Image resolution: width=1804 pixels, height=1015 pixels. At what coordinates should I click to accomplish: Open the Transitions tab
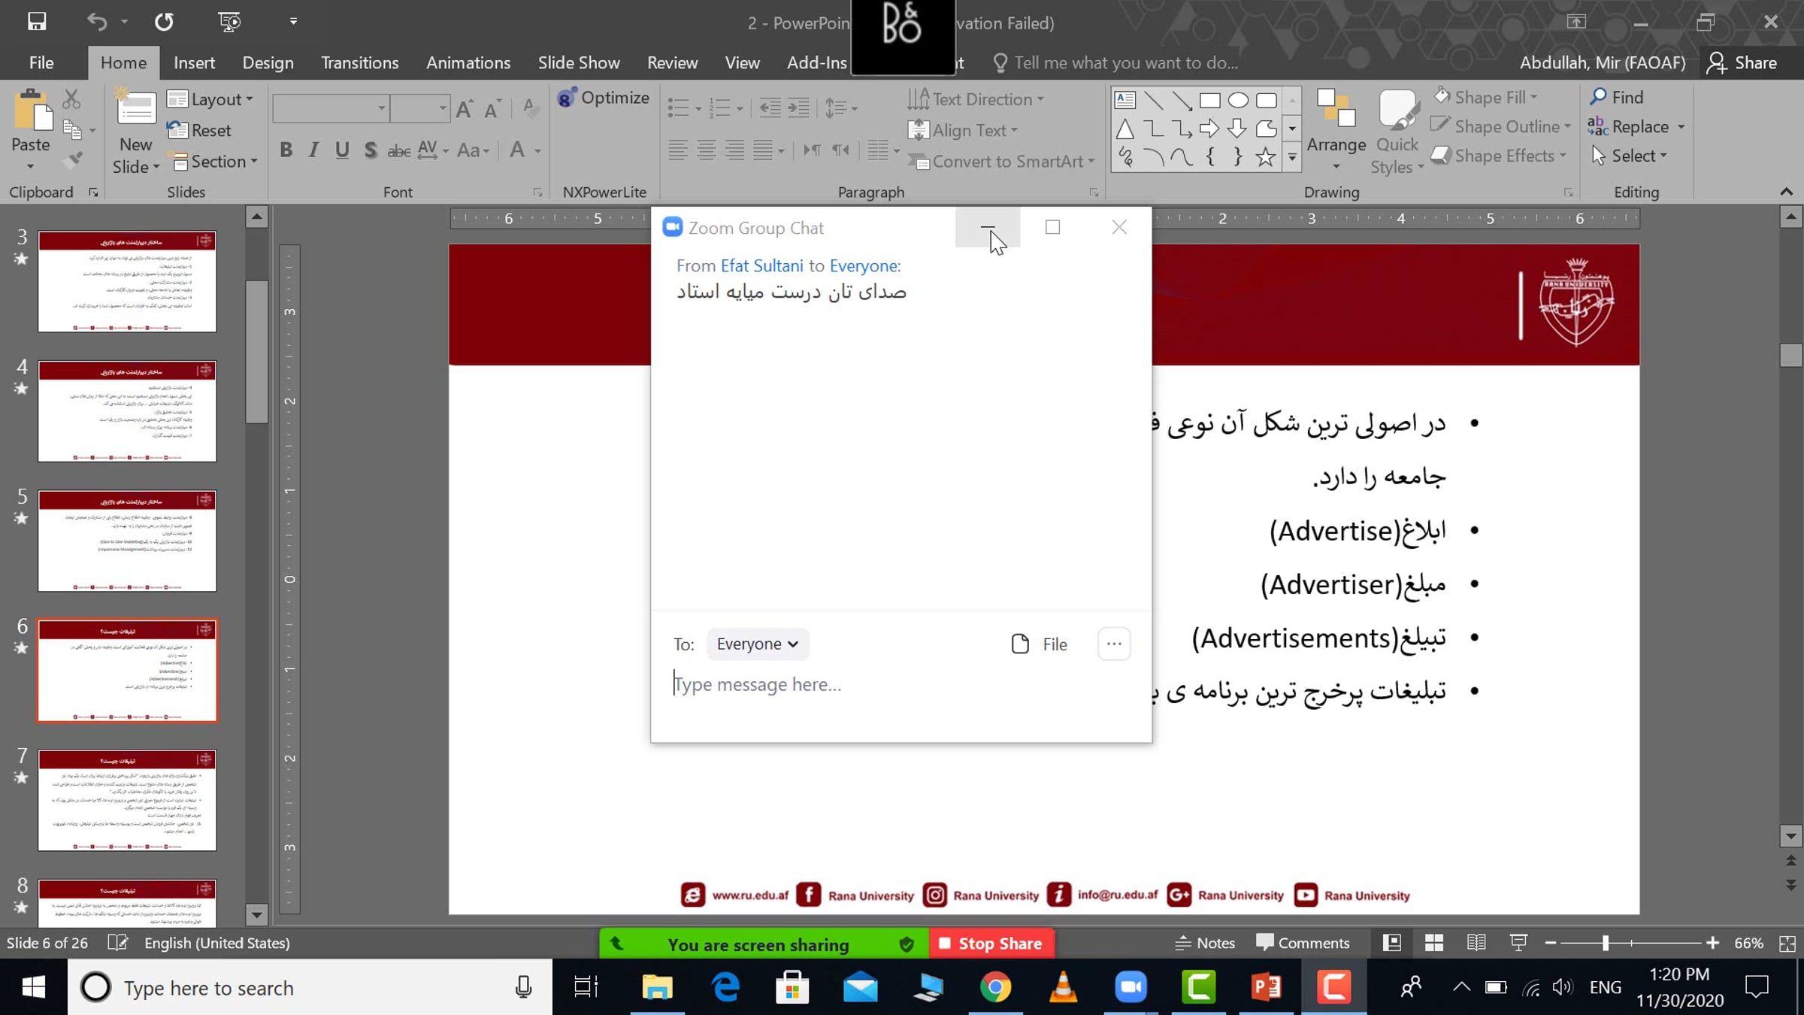(359, 62)
